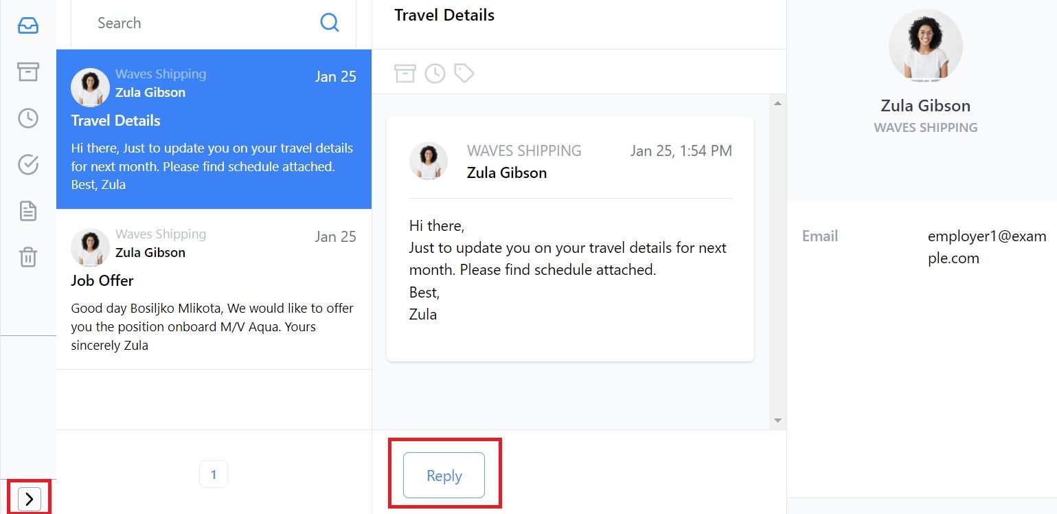Viewport: 1057px width, 514px height.
Task: Snooze the conversation with the clock icon
Action: tap(435, 73)
